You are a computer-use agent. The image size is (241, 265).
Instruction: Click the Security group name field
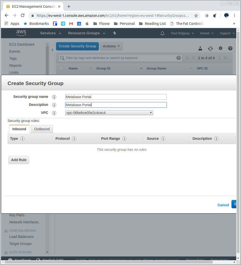[116, 97]
